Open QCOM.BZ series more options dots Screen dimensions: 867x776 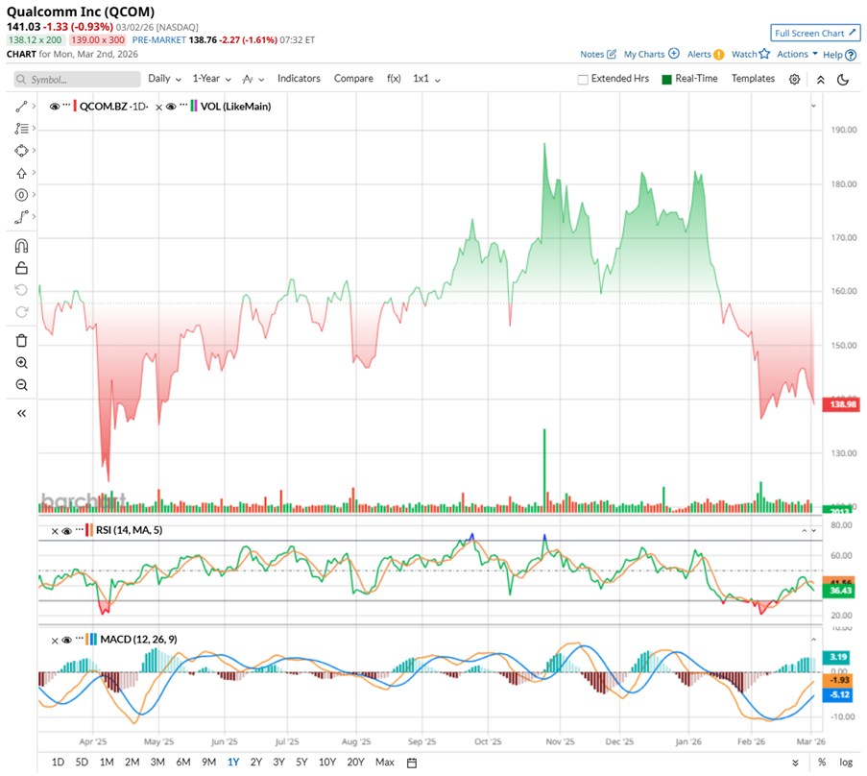(66, 105)
